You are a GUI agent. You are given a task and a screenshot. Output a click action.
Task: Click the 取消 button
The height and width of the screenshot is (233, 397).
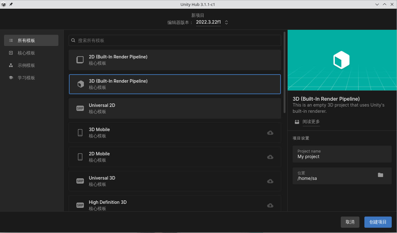[x=350, y=222]
